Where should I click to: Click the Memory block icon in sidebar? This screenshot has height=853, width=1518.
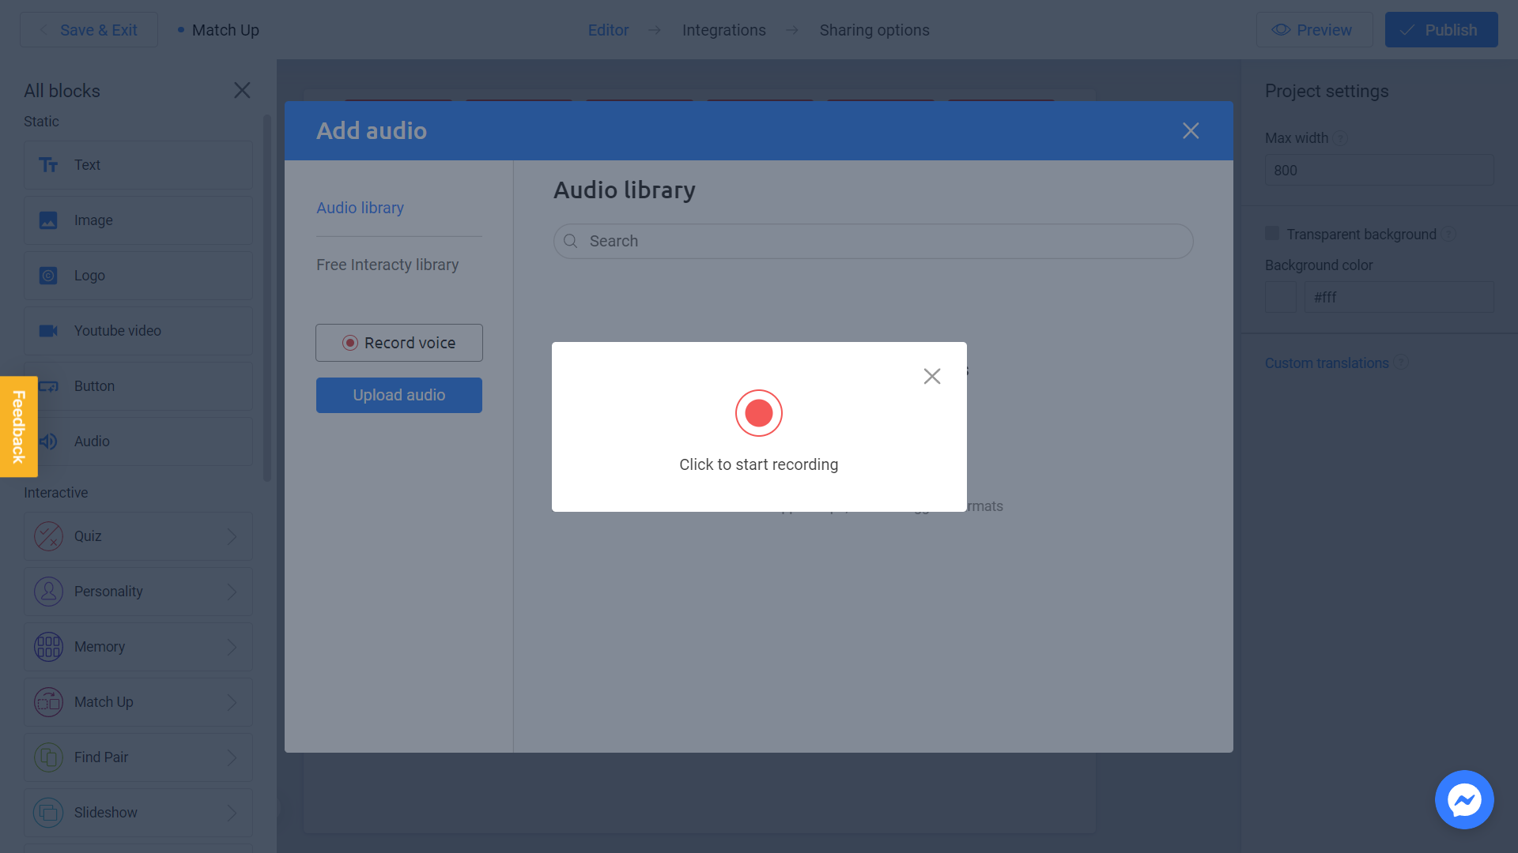click(x=48, y=647)
